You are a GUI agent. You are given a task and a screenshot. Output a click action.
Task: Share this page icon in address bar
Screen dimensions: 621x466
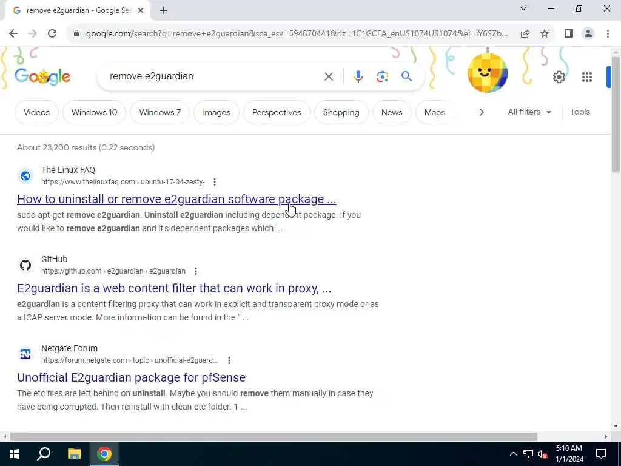pos(525,34)
